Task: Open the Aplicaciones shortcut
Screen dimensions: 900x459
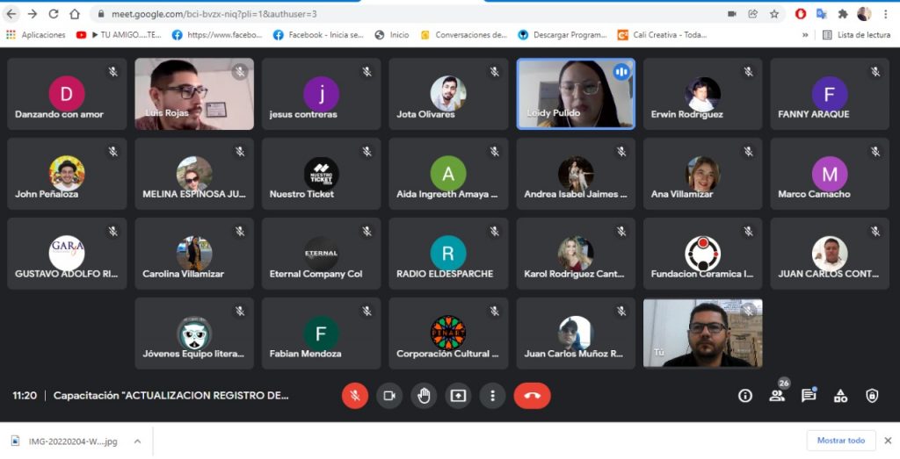Action: pyautogui.click(x=36, y=35)
